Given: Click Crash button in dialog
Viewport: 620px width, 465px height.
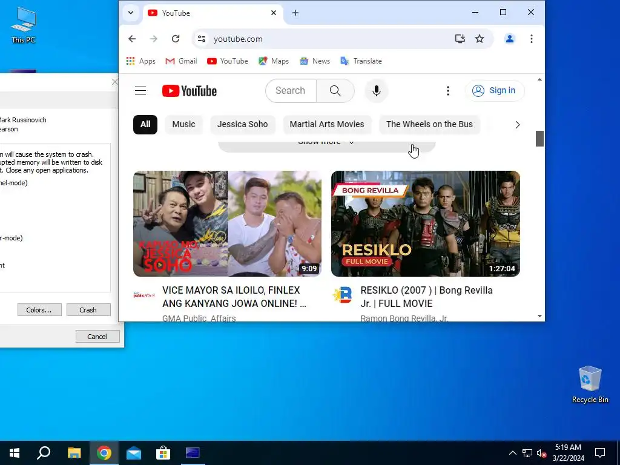Looking at the screenshot, I should 88,310.
